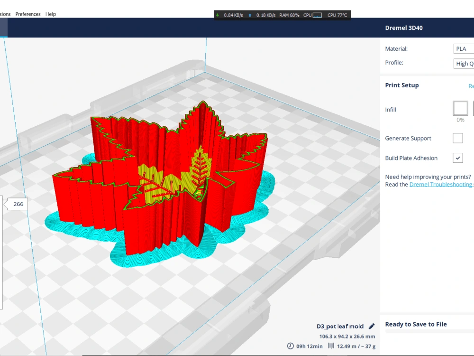Click the Print Setup heading
Image resolution: width=474 pixels, height=356 pixels.
tap(402, 85)
